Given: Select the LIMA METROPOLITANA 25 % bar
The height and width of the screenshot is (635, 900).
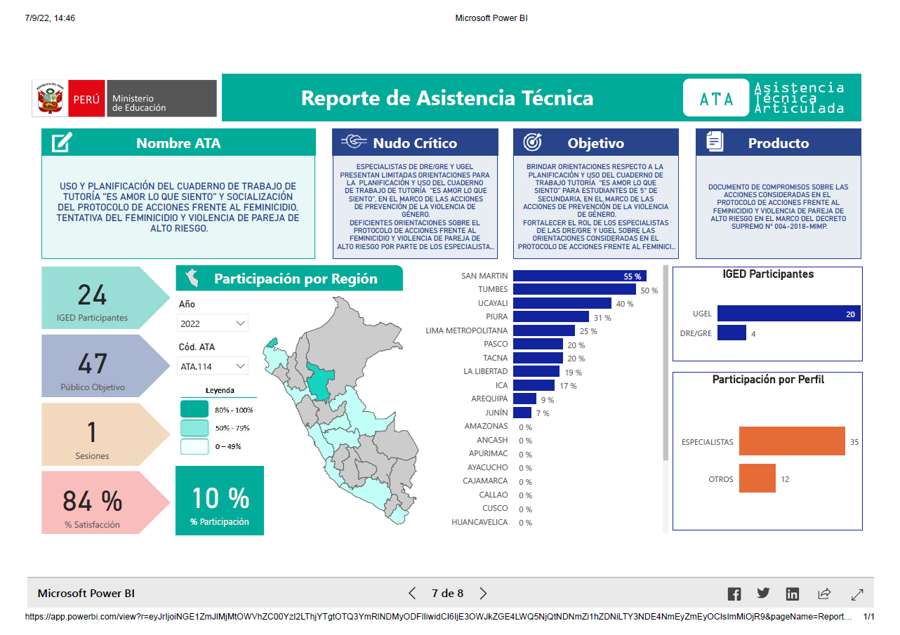Looking at the screenshot, I should point(544,330).
